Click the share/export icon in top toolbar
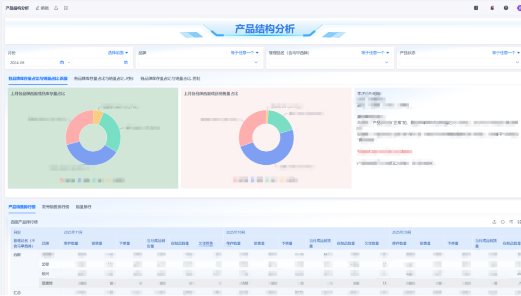This screenshot has height=296, width=521. point(56,8)
